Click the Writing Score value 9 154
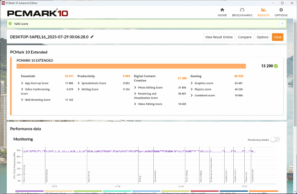297x194 pixels. (x=126, y=89)
